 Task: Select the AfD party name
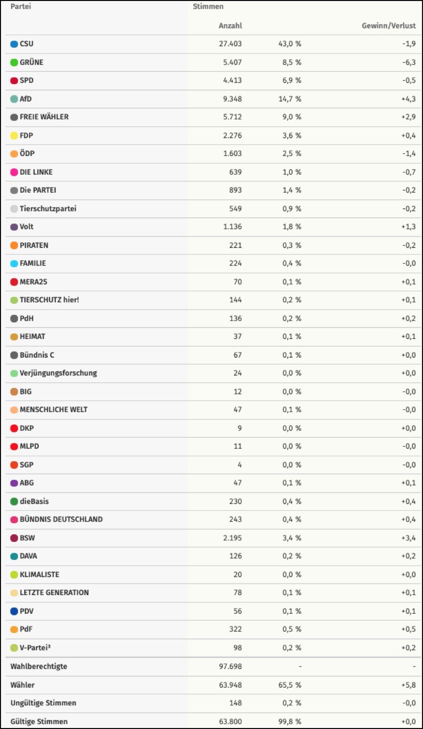click(x=26, y=99)
